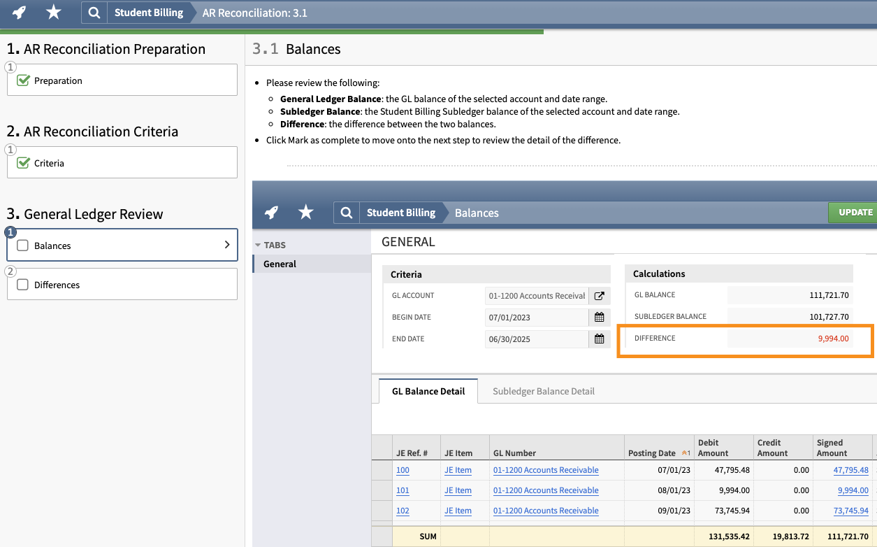Expand the Balances step chevron

tap(226, 245)
